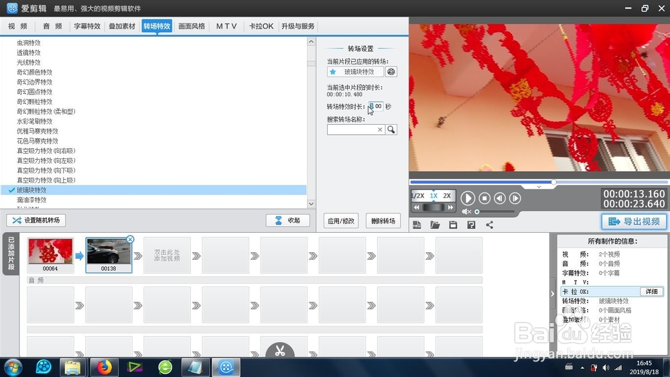Open File Explorer from taskbar
The image size is (670, 377).
click(72, 367)
